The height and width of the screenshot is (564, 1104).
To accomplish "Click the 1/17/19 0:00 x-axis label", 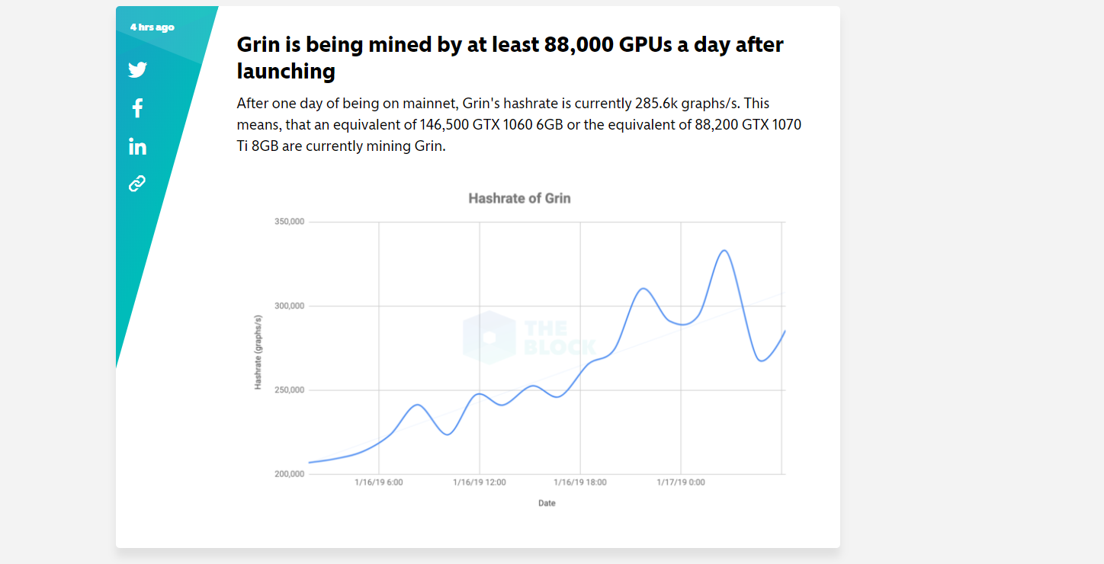I will [681, 482].
